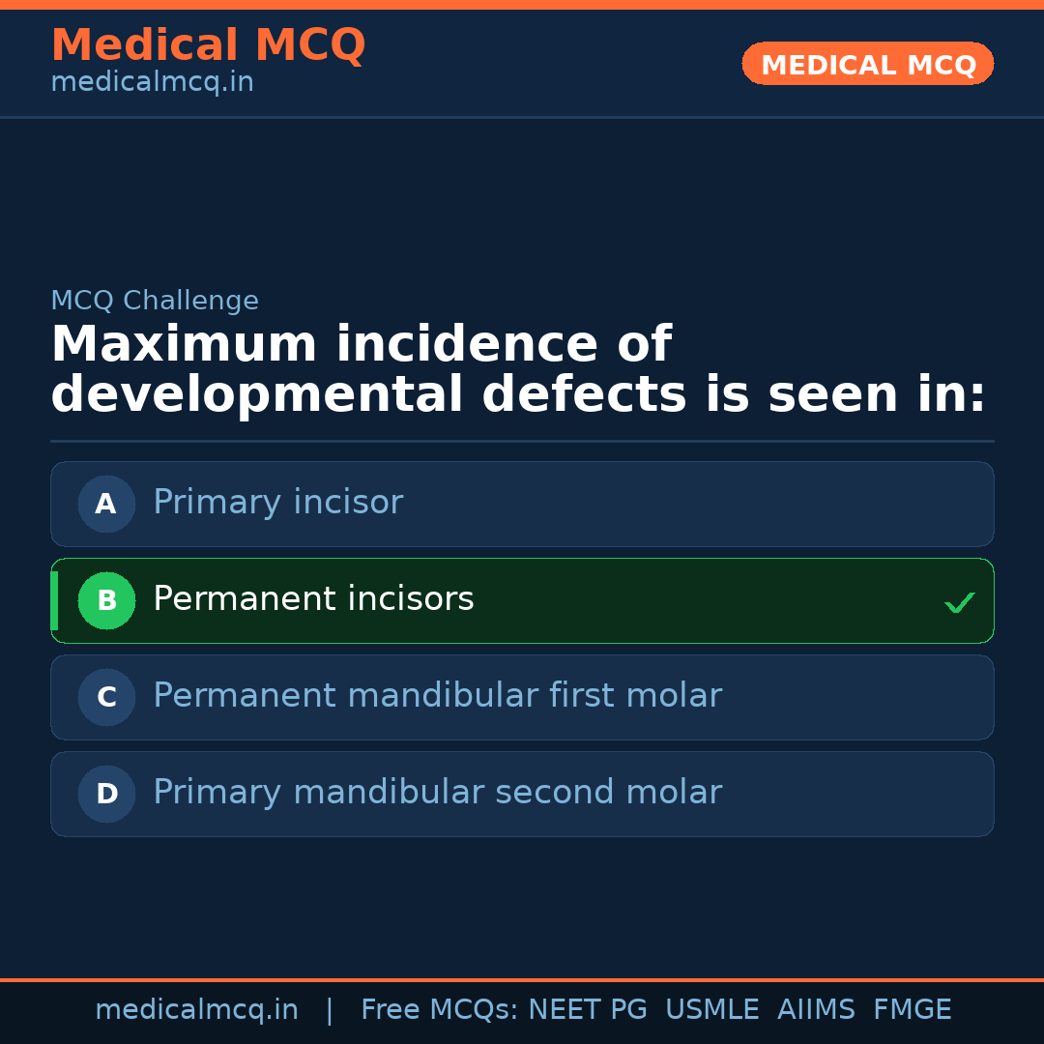Click the question heading about developmental defects

coord(518,370)
